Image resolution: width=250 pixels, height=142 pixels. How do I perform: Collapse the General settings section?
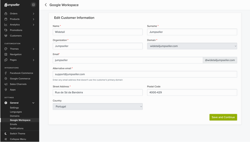[x=33, y=103]
